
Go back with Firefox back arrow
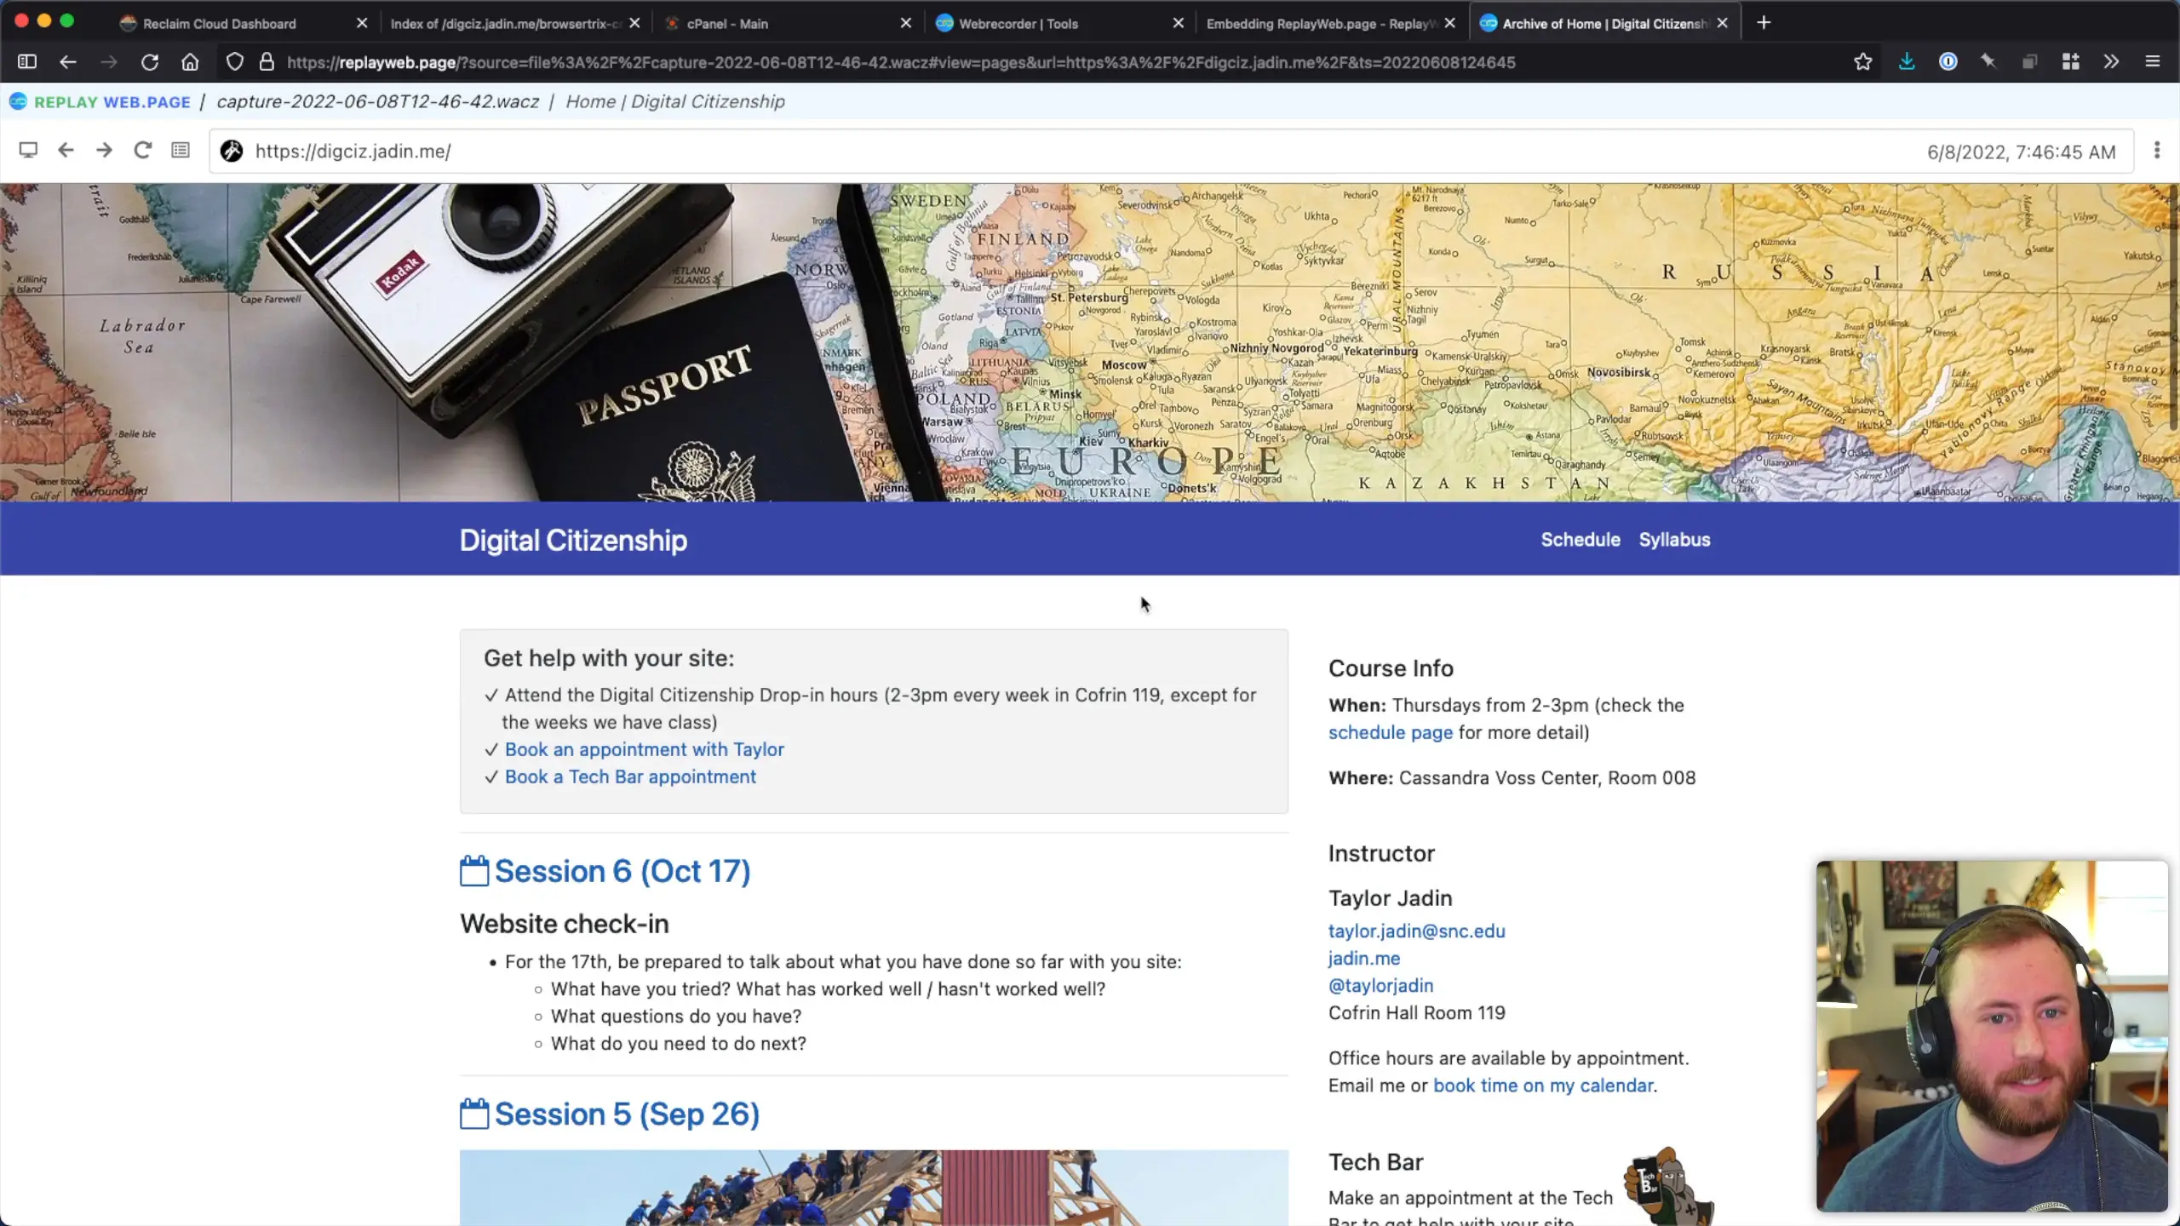(68, 62)
